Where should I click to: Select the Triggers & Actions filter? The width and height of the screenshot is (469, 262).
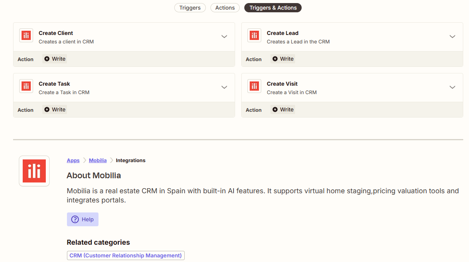pyautogui.click(x=273, y=8)
